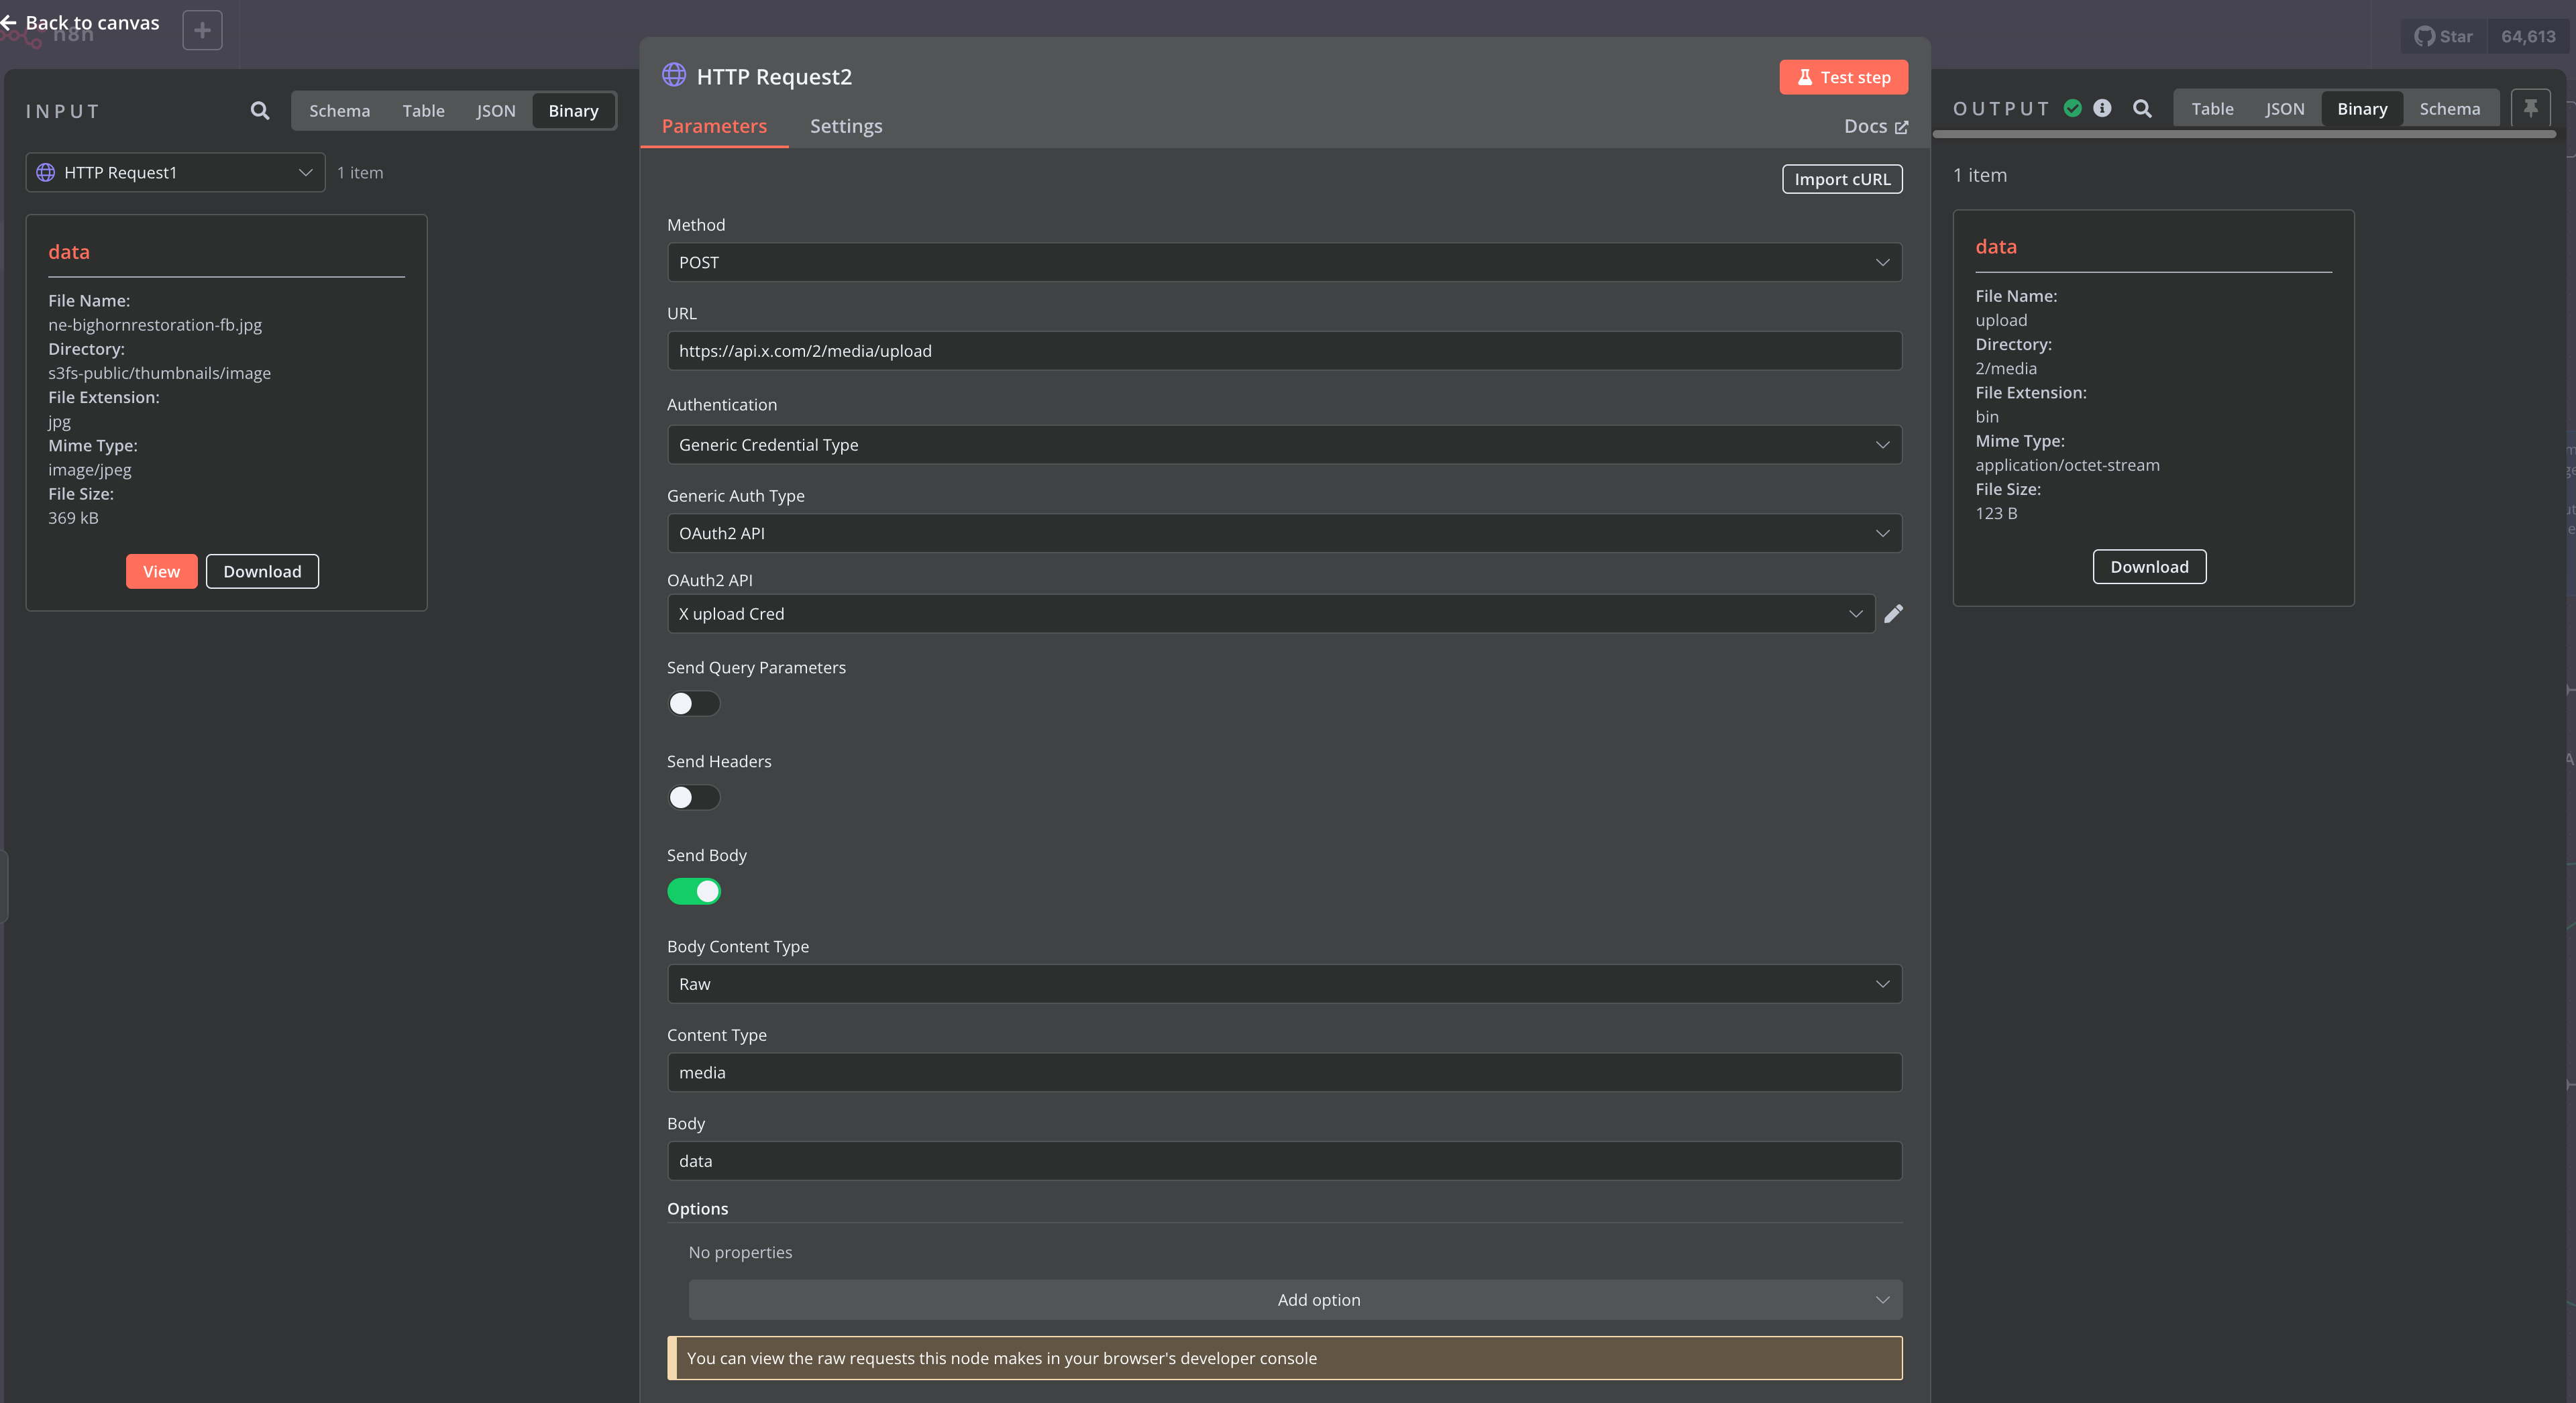Click the plus icon near Back to canvas
Screen dimensions: 2576x1403
point(202,30)
